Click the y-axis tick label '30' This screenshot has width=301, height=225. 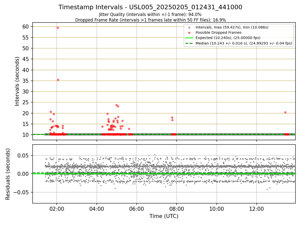pyautogui.click(x=26, y=91)
